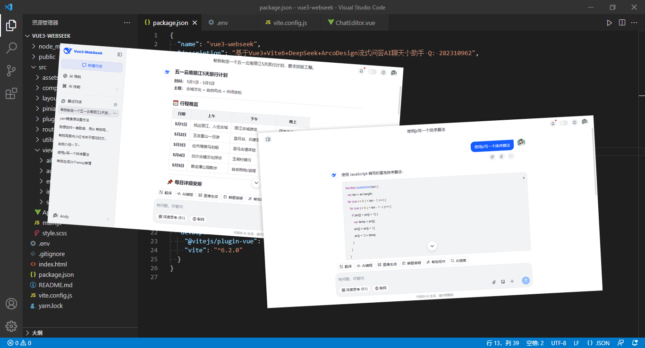The height and width of the screenshot is (348, 645).
Task: Click the info icon in the travel plan chat header
Action: click(383, 72)
